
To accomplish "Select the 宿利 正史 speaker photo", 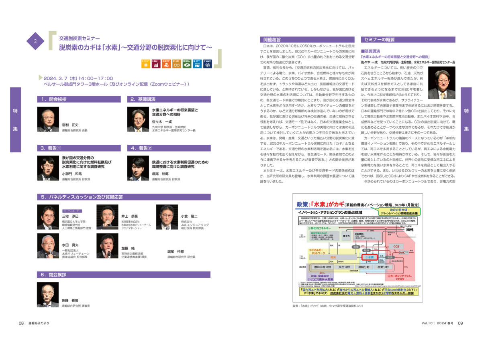I will (48, 119).
